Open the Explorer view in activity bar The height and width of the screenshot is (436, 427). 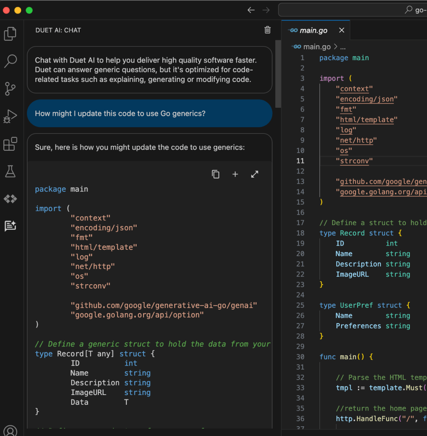(10, 34)
